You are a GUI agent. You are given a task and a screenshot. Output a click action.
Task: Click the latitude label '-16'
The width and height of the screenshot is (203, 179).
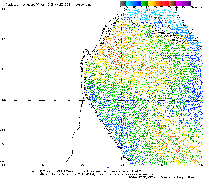pos(2,100)
